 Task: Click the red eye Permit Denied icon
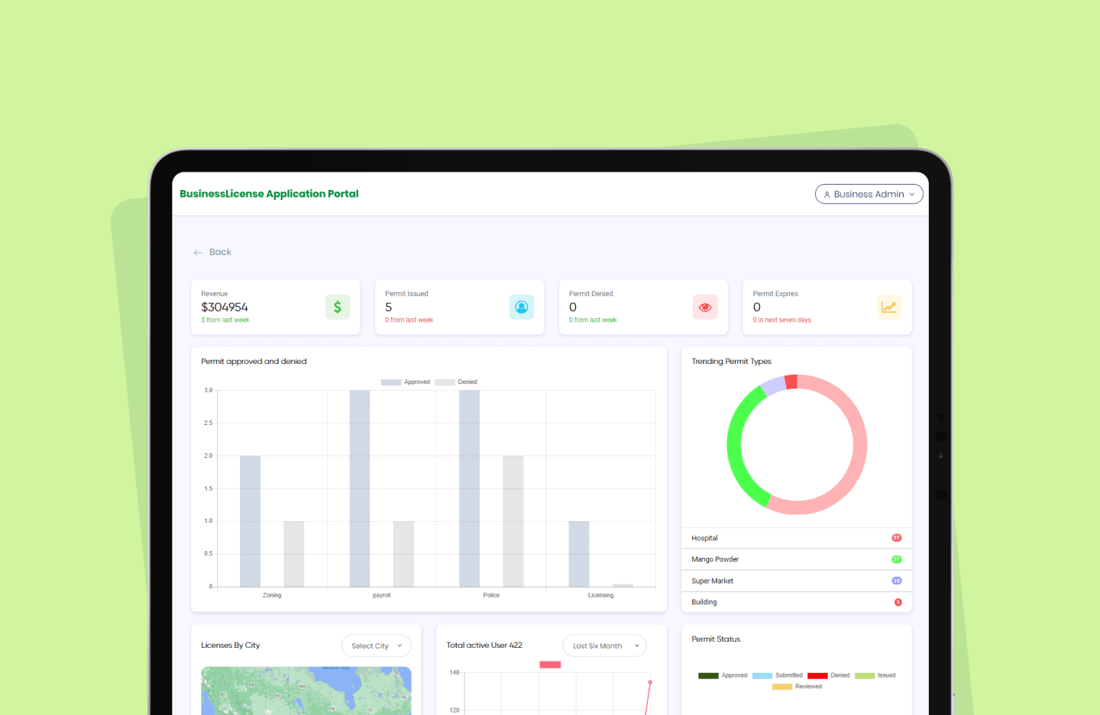(705, 307)
